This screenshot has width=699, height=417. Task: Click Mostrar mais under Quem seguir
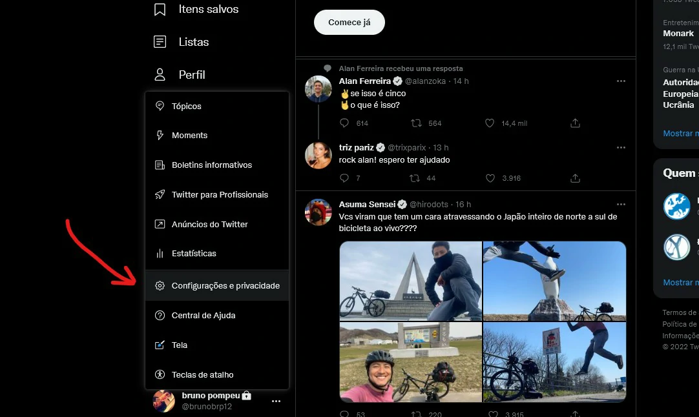point(681,283)
